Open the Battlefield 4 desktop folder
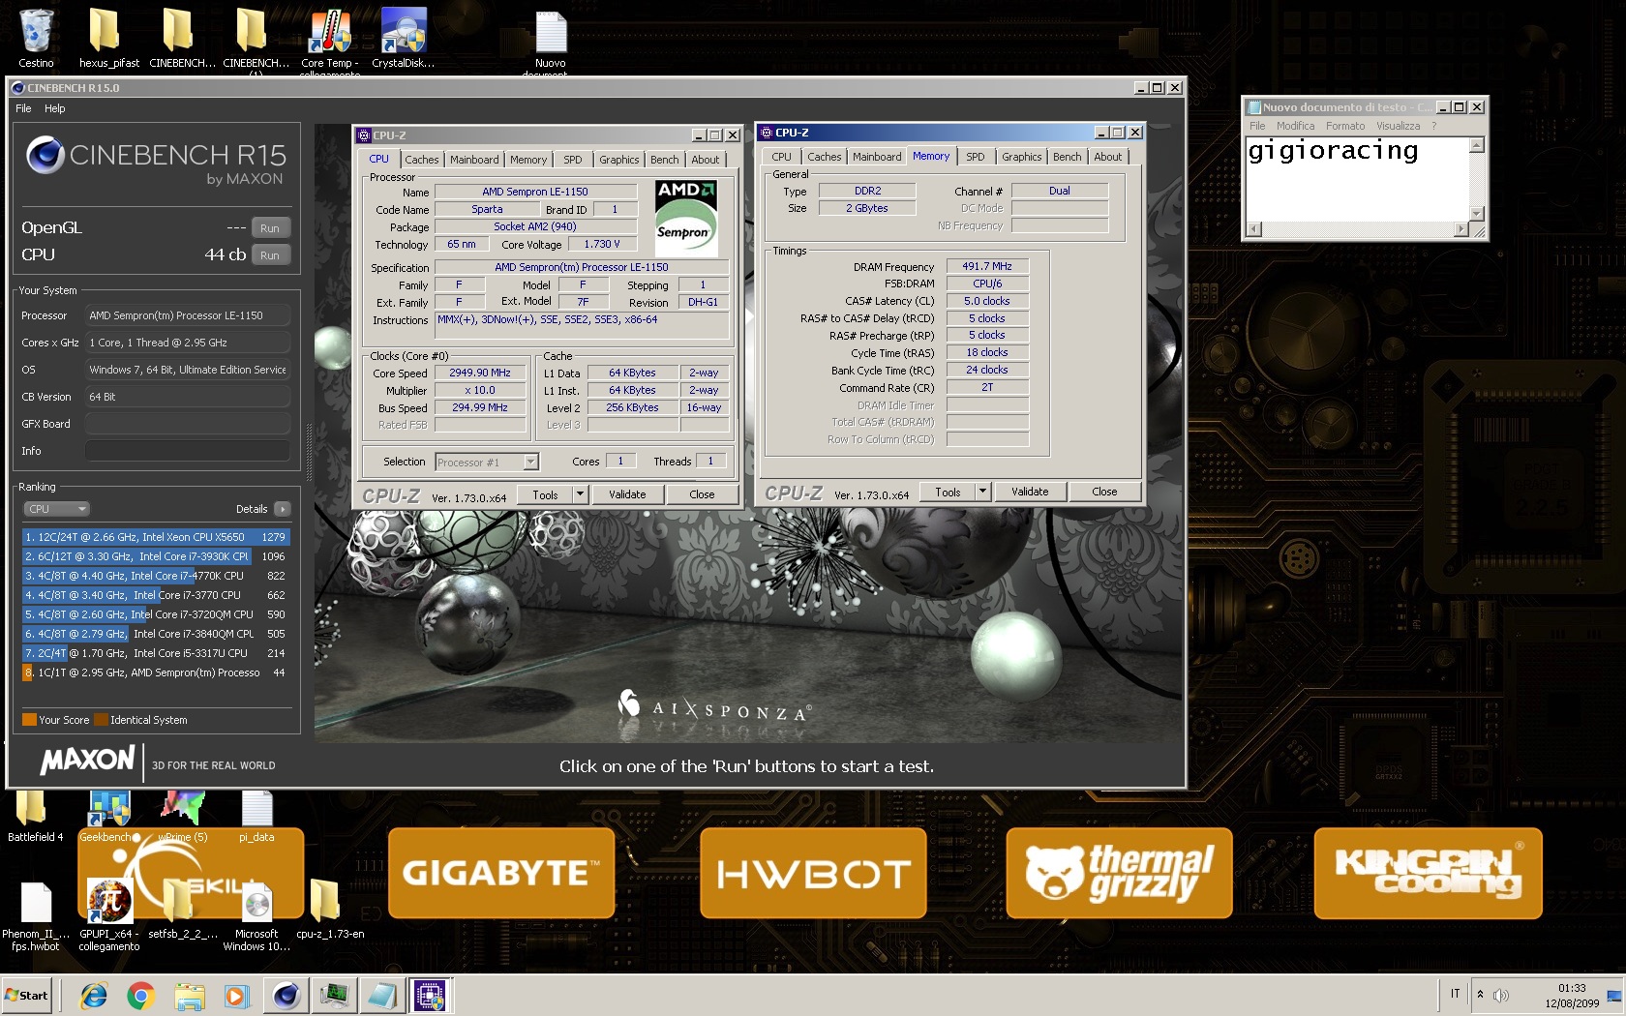 (x=36, y=817)
